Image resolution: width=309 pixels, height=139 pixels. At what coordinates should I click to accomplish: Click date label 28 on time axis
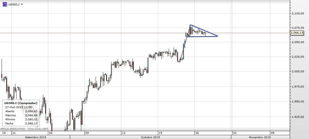click(x=50, y=133)
